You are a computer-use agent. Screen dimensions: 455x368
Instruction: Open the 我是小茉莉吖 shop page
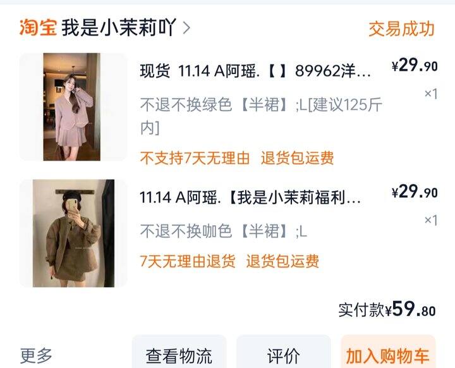tap(119, 28)
